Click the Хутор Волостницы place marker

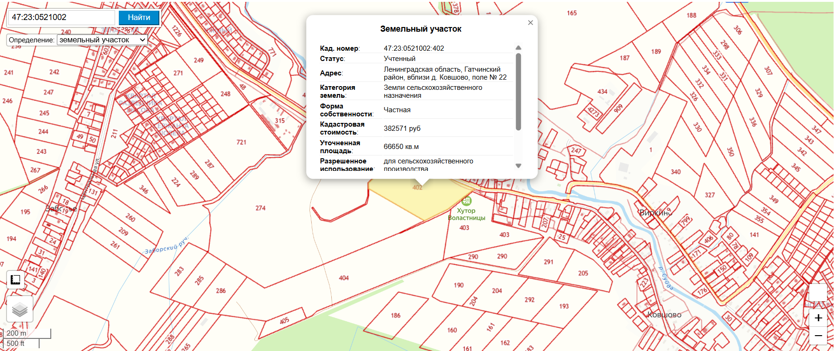point(466,201)
